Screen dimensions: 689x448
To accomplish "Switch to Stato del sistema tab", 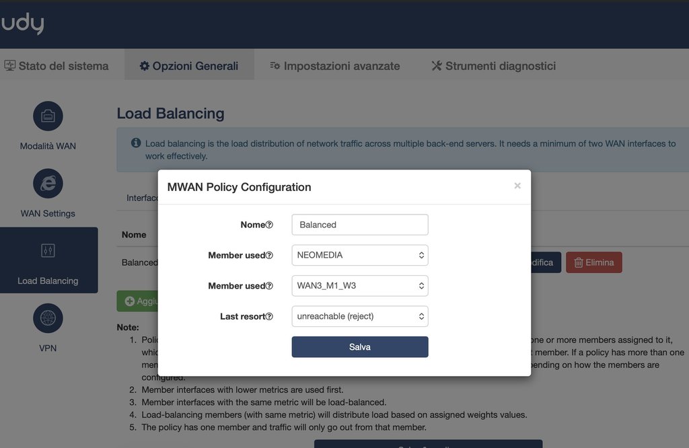I will pos(57,66).
